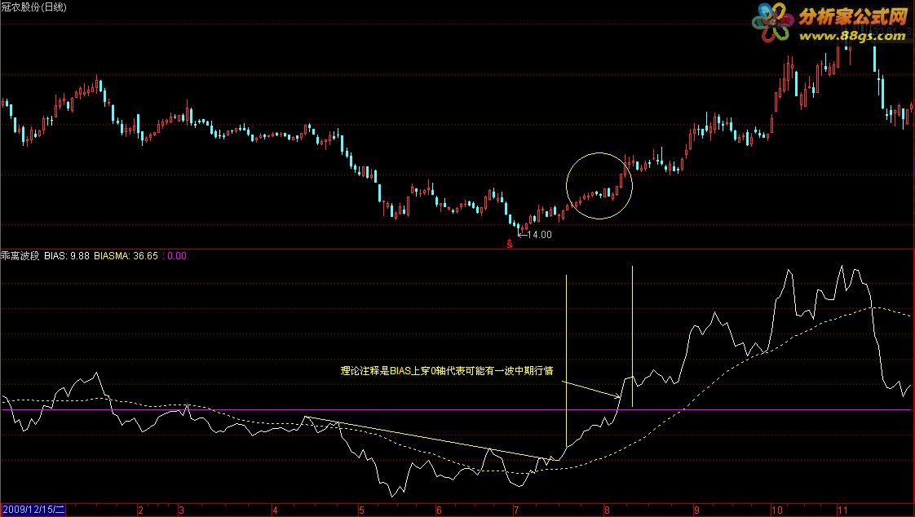Jump to month 5 on the time axis
Image resolution: width=915 pixels, height=517 pixels.
(x=362, y=510)
